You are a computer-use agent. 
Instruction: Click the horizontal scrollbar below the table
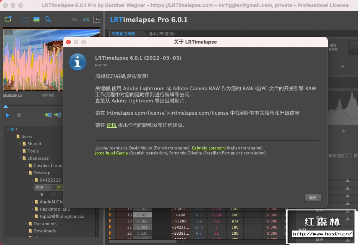tap(142, 241)
